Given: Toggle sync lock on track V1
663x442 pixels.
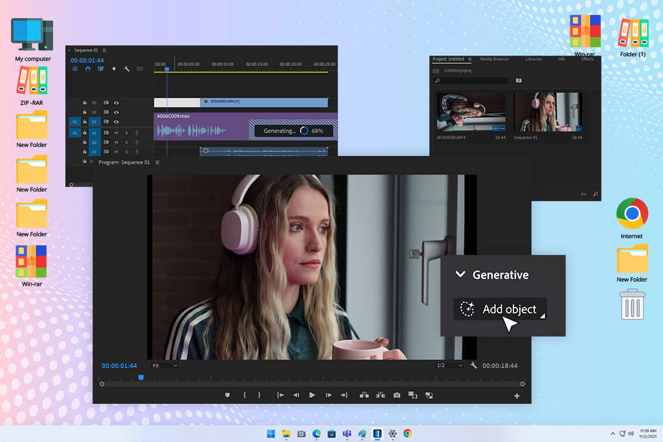Looking at the screenshot, I should click(x=106, y=122).
